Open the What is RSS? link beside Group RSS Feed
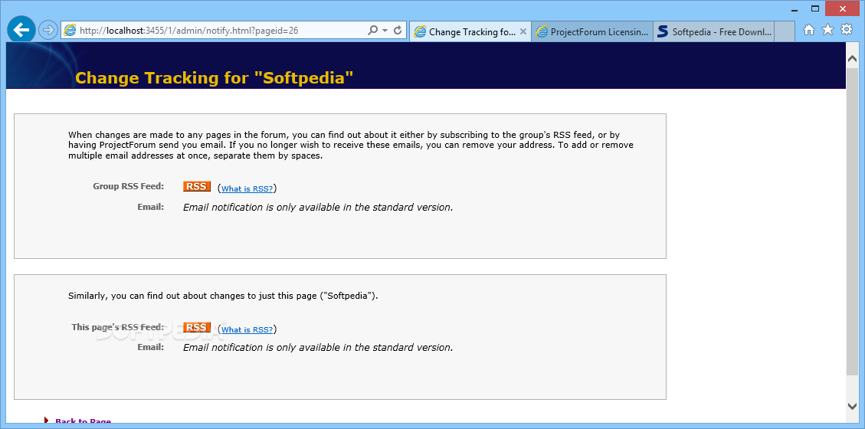 tap(247, 188)
